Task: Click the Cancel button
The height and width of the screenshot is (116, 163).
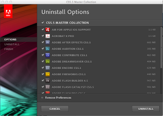Action: (x=55, y=109)
